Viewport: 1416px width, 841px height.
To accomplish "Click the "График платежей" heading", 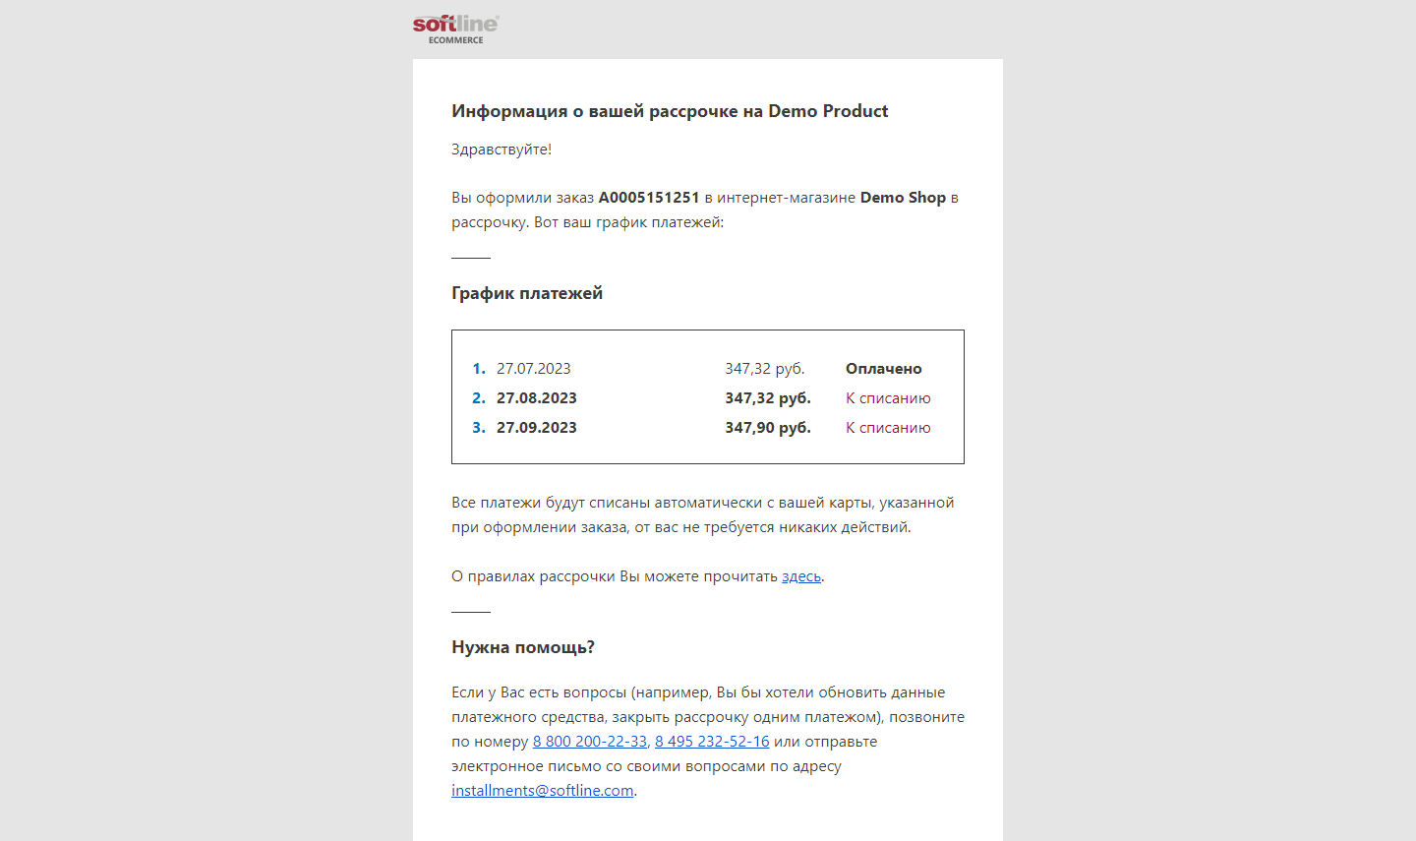I will 527,293.
